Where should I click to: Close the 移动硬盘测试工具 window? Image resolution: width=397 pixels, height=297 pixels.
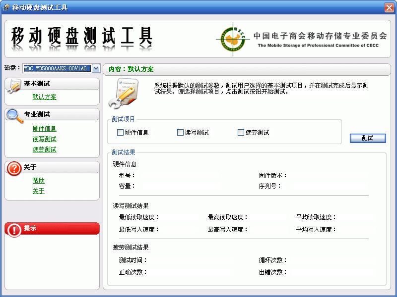click(389, 7)
